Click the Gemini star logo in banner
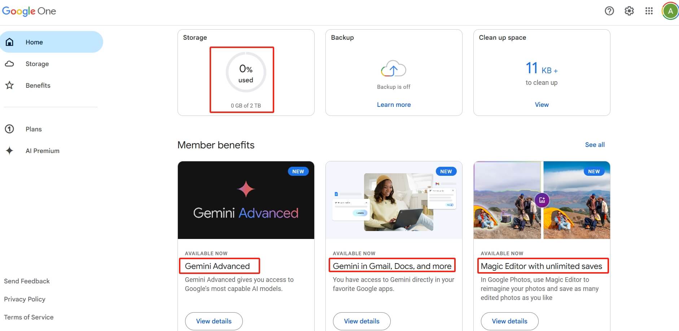 246,189
